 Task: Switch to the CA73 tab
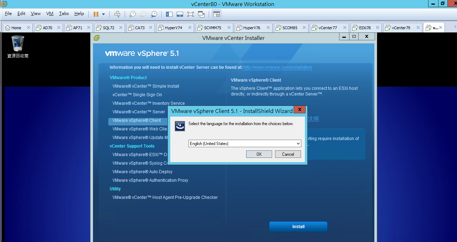pyautogui.click(x=140, y=28)
